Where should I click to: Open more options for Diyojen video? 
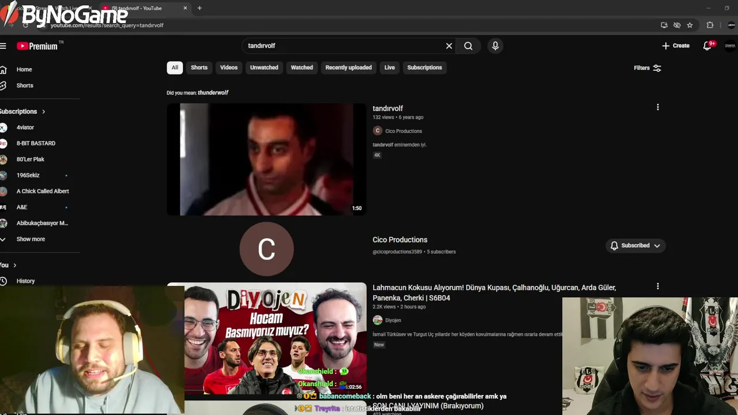coord(657,286)
